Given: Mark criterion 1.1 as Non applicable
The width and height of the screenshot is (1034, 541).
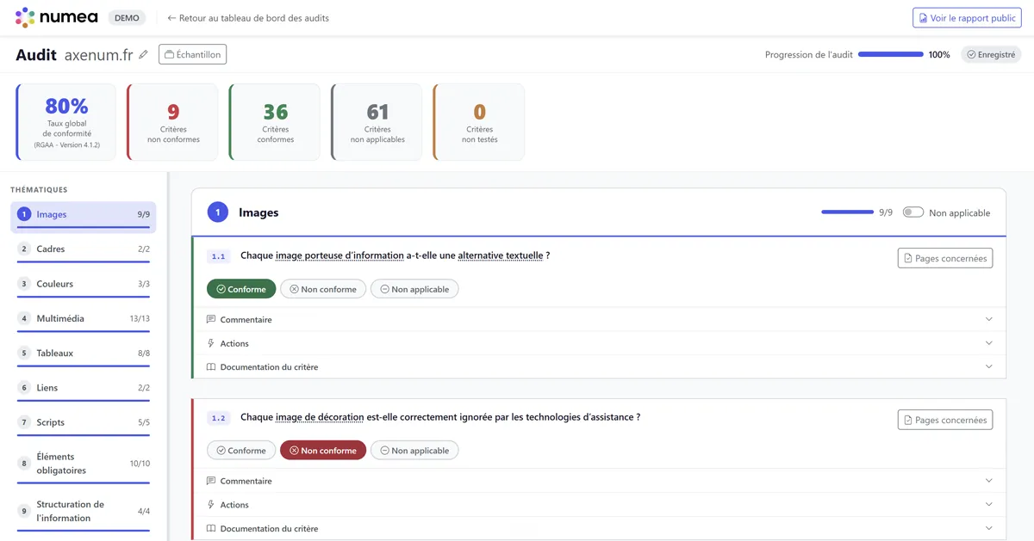Looking at the screenshot, I should click(x=414, y=289).
